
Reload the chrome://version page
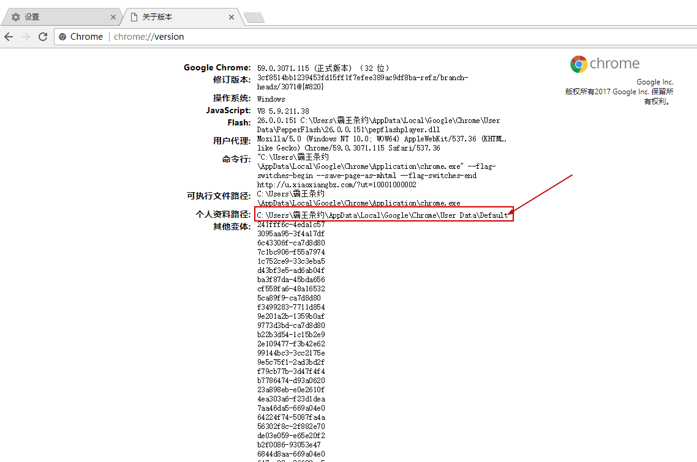[43, 37]
